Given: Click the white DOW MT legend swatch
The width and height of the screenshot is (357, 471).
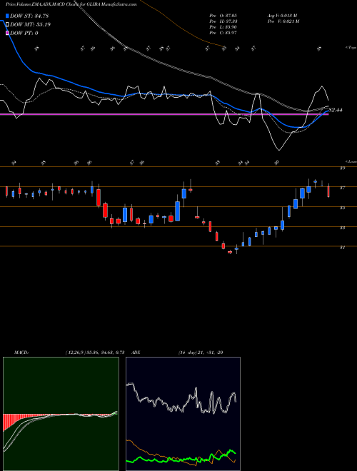Looking at the screenshot, I should (x=8, y=25).
